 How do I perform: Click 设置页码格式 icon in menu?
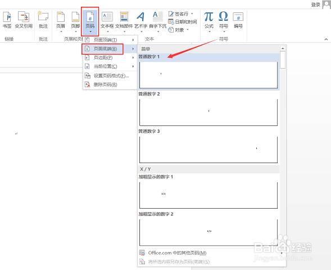(x=88, y=75)
